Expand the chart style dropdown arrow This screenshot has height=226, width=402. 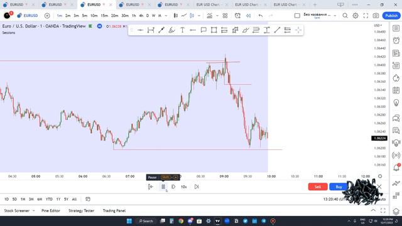tap(199, 16)
